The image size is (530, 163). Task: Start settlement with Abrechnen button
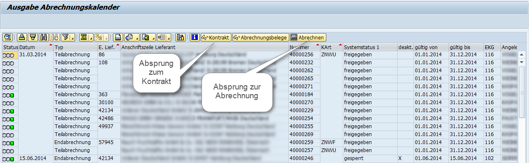pos(307,37)
